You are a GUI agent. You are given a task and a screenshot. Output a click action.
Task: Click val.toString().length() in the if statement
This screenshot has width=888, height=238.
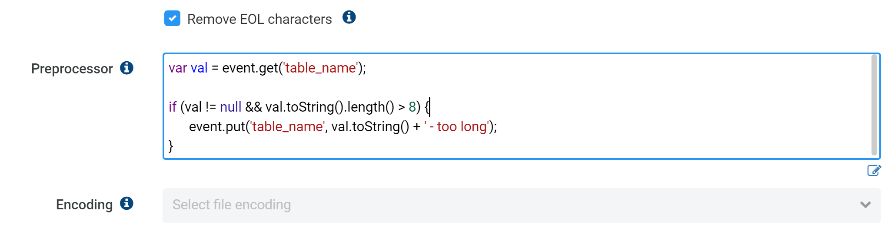330,107
